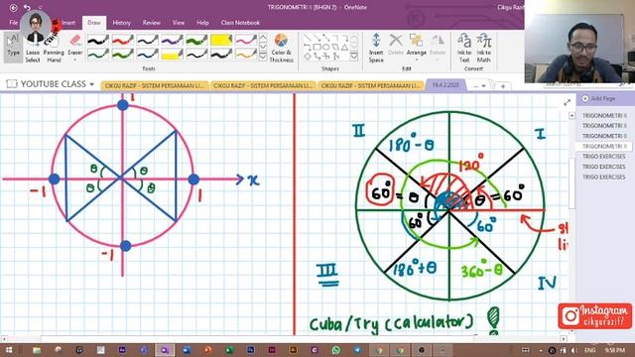Click the Rotate button

coord(438,45)
